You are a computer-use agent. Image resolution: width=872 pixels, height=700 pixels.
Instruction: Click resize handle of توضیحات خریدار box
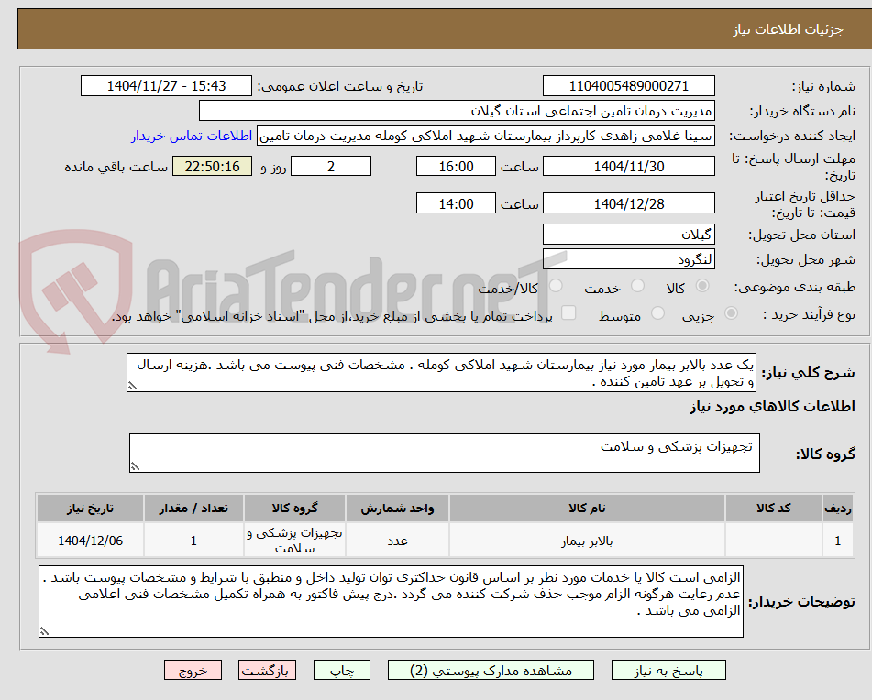45,631
